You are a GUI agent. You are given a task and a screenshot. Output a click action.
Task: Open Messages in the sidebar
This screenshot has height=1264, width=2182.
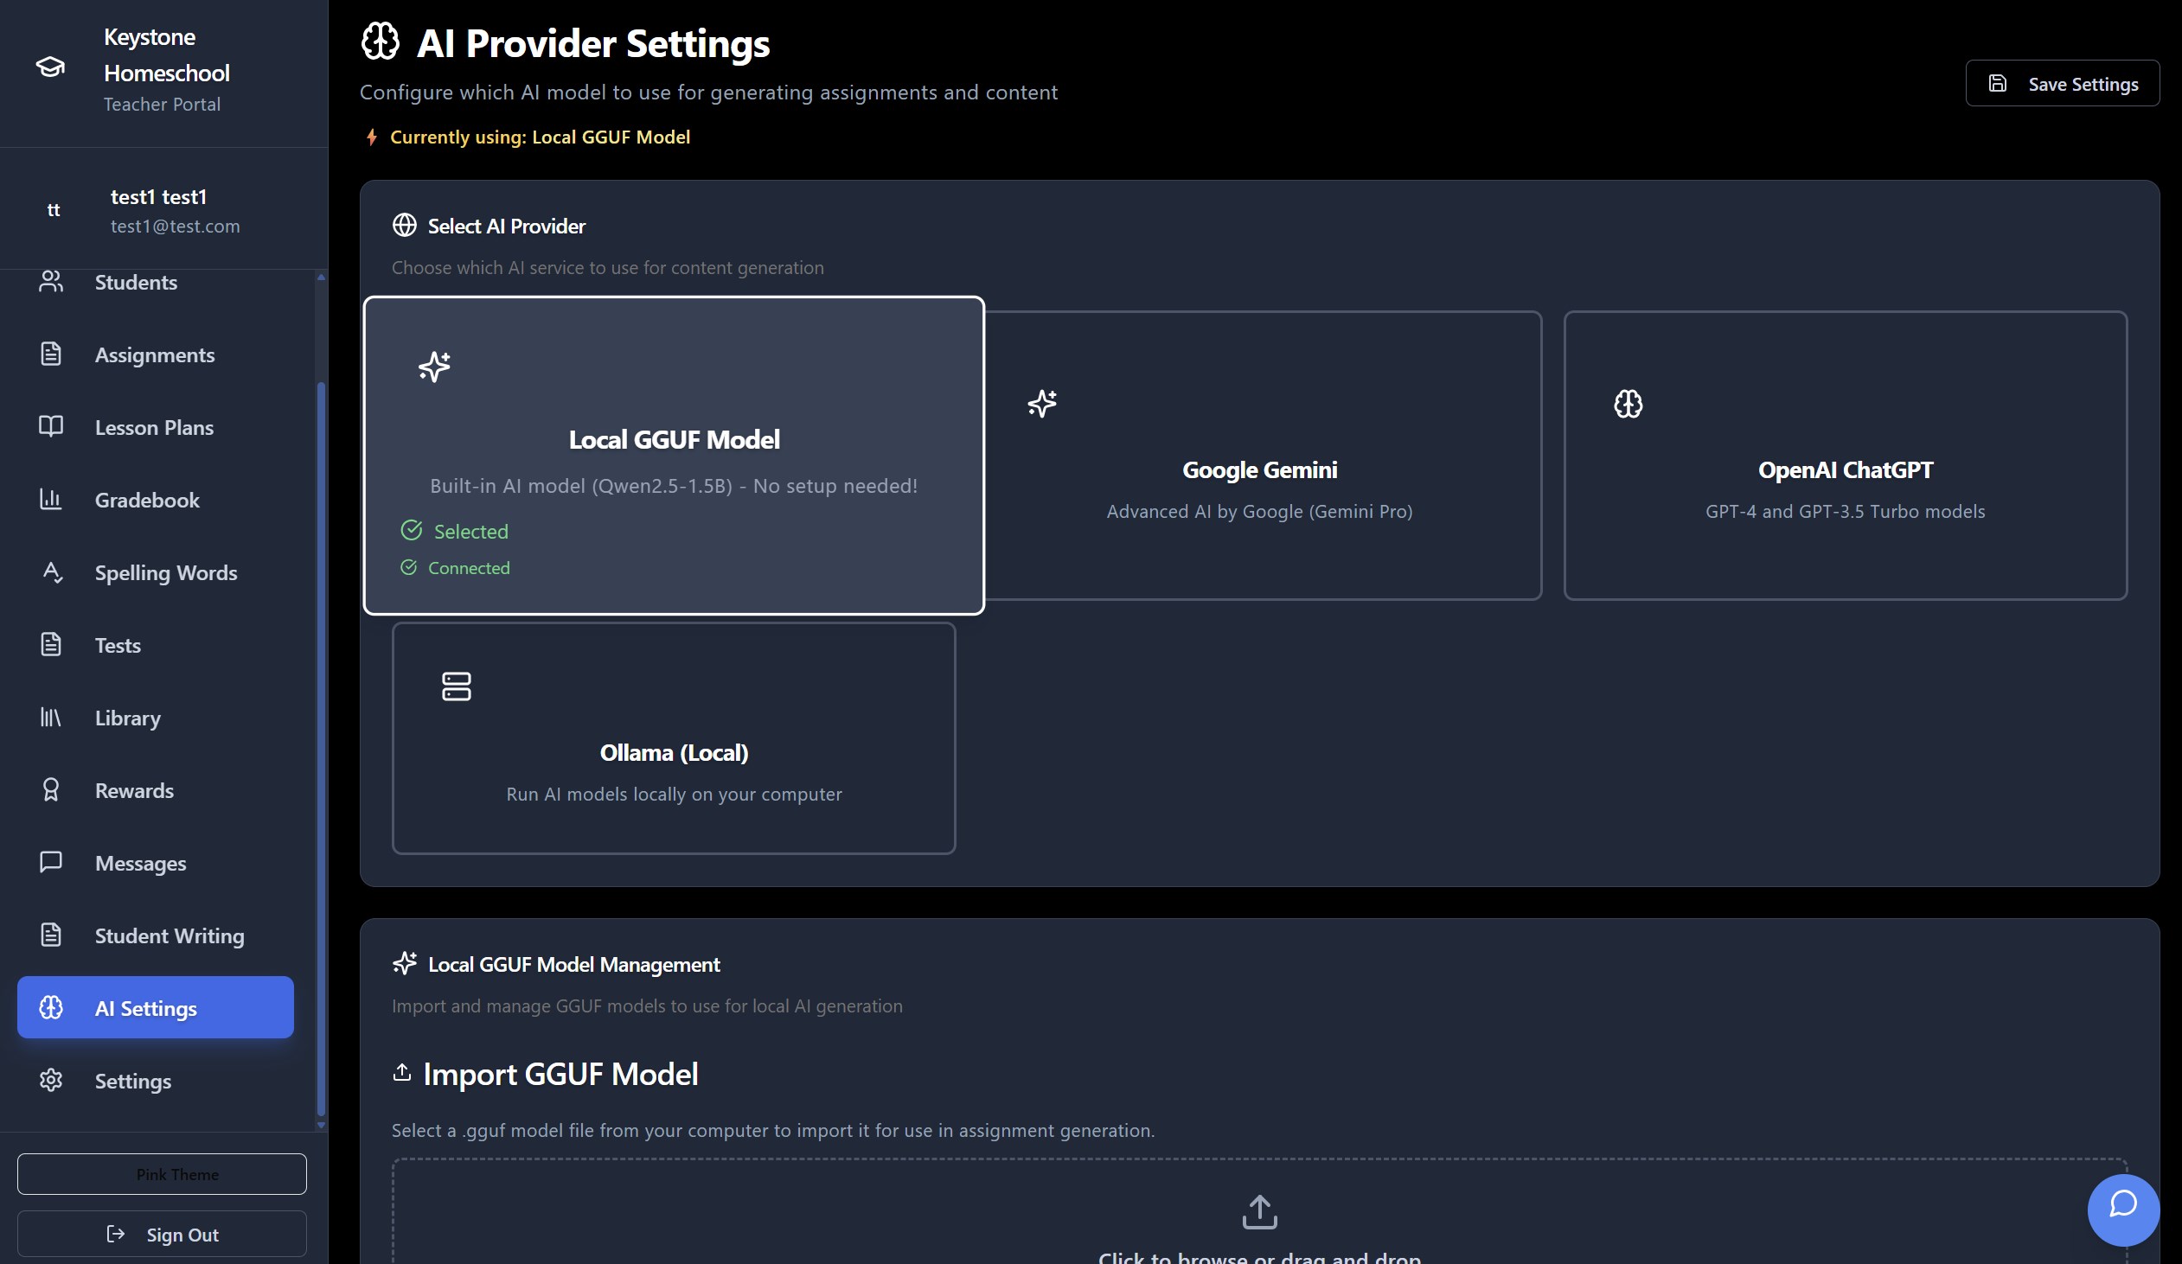pyautogui.click(x=156, y=862)
